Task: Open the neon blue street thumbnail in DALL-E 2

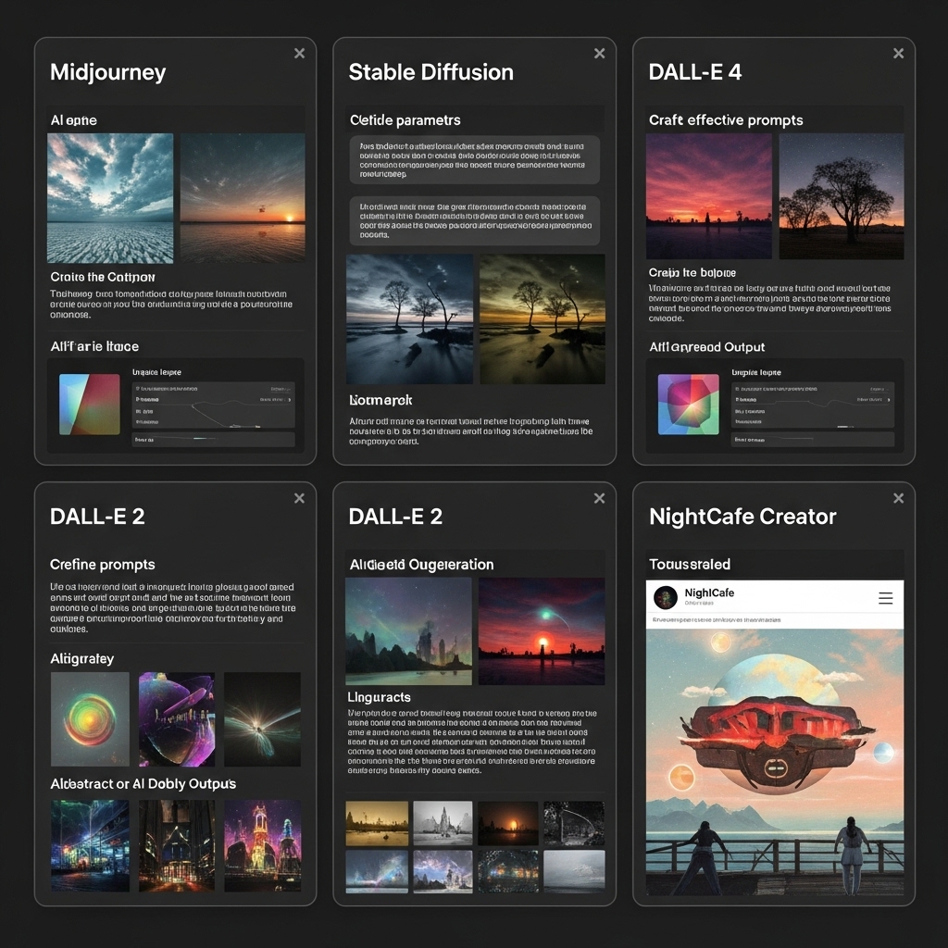Action: tap(90, 846)
